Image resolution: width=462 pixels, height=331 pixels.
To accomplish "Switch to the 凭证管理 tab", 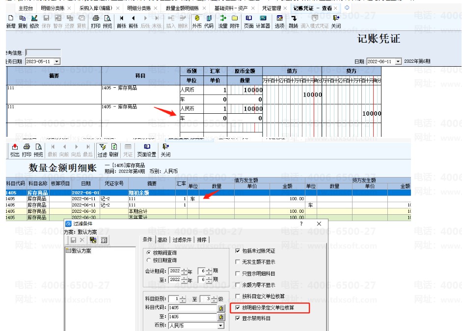I will point(272,8).
